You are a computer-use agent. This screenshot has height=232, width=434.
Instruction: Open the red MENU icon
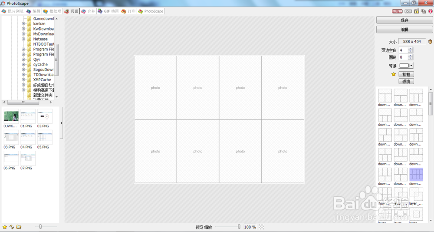[397, 11]
